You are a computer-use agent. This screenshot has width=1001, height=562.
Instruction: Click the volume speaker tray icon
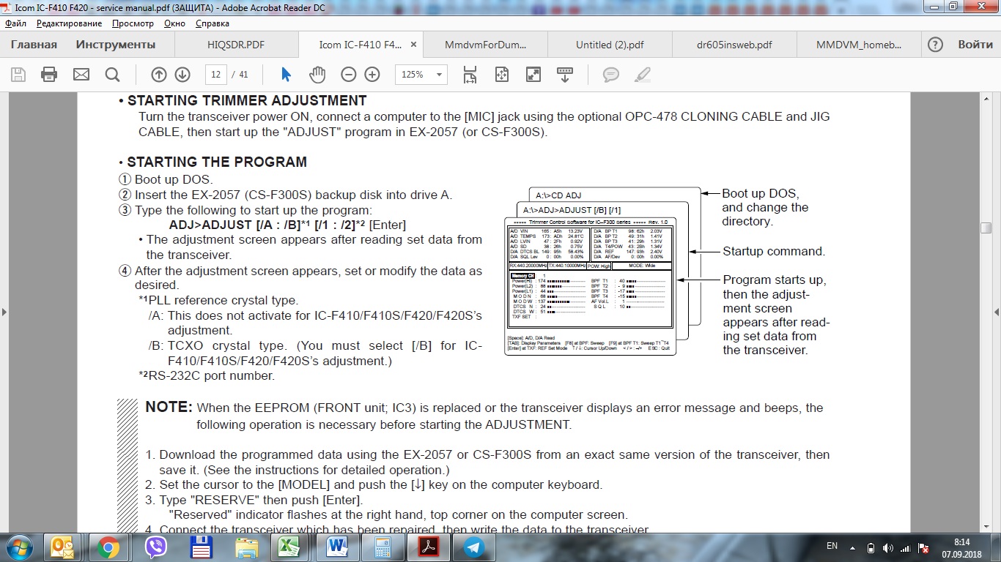click(888, 547)
